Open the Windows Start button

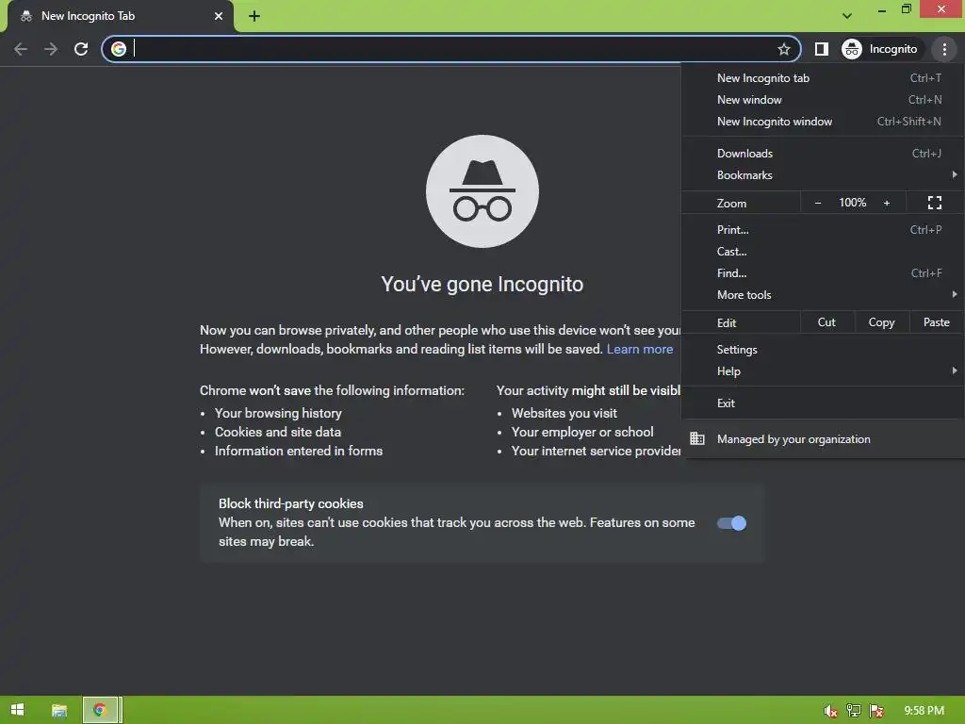(17, 710)
